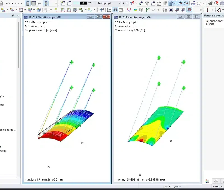The image size is (224, 190).
Task: Activate right 251019-AleroHormigon.rf6 window title
Action: click(135, 17)
